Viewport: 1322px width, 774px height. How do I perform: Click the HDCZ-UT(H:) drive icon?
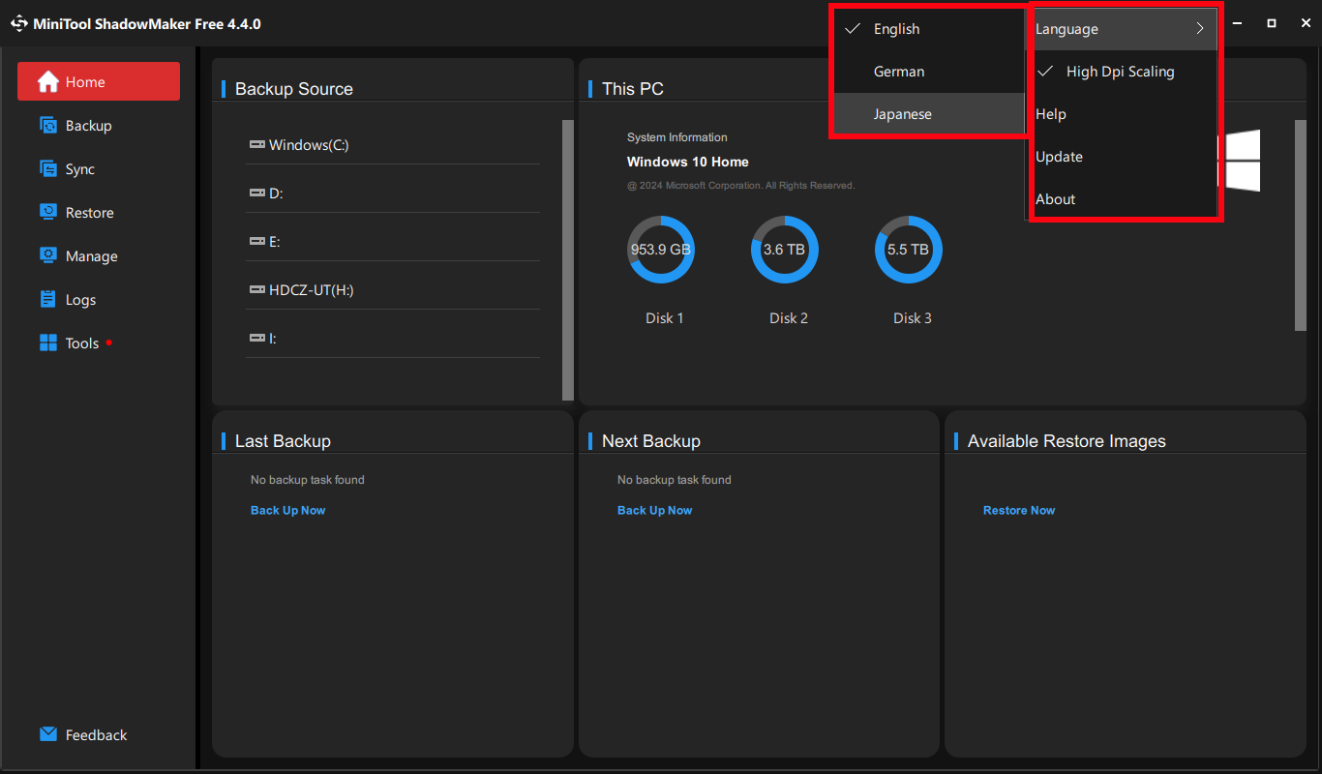click(x=257, y=289)
